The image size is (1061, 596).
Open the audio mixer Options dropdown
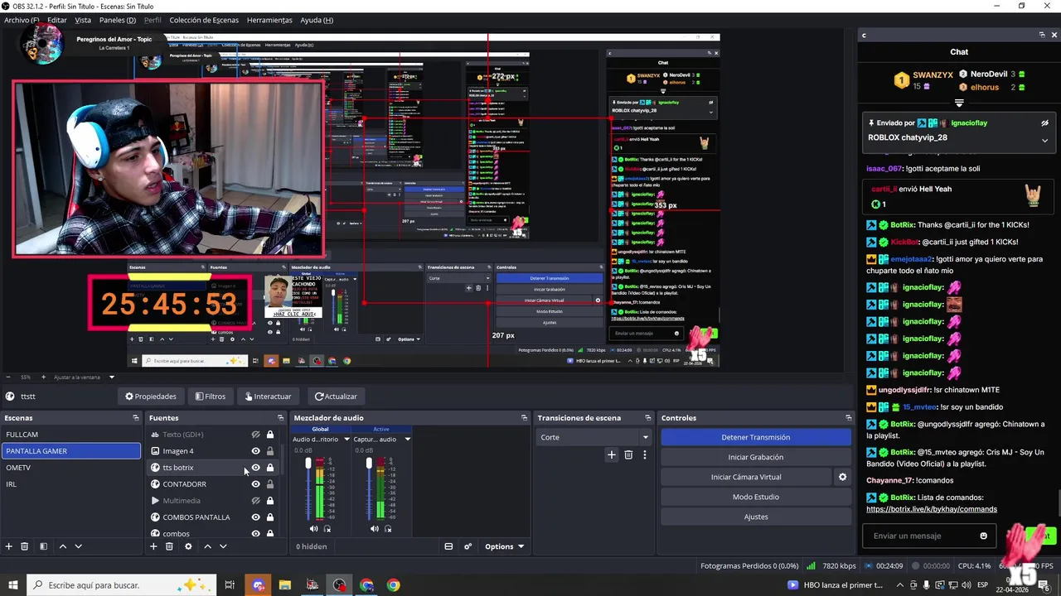coord(504,546)
